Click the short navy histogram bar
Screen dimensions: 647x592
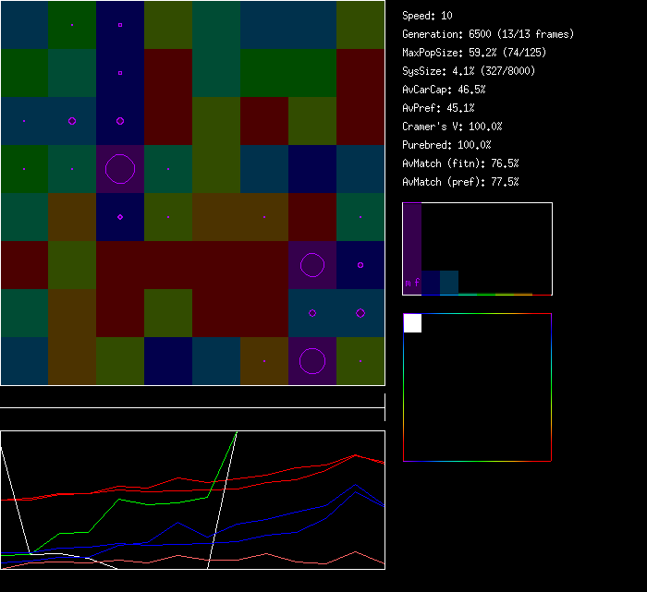click(x=431, y=283)
